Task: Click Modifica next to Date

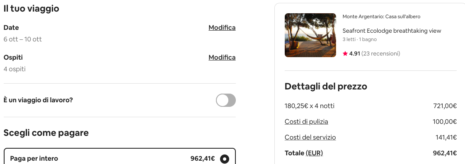Action: 222,28
